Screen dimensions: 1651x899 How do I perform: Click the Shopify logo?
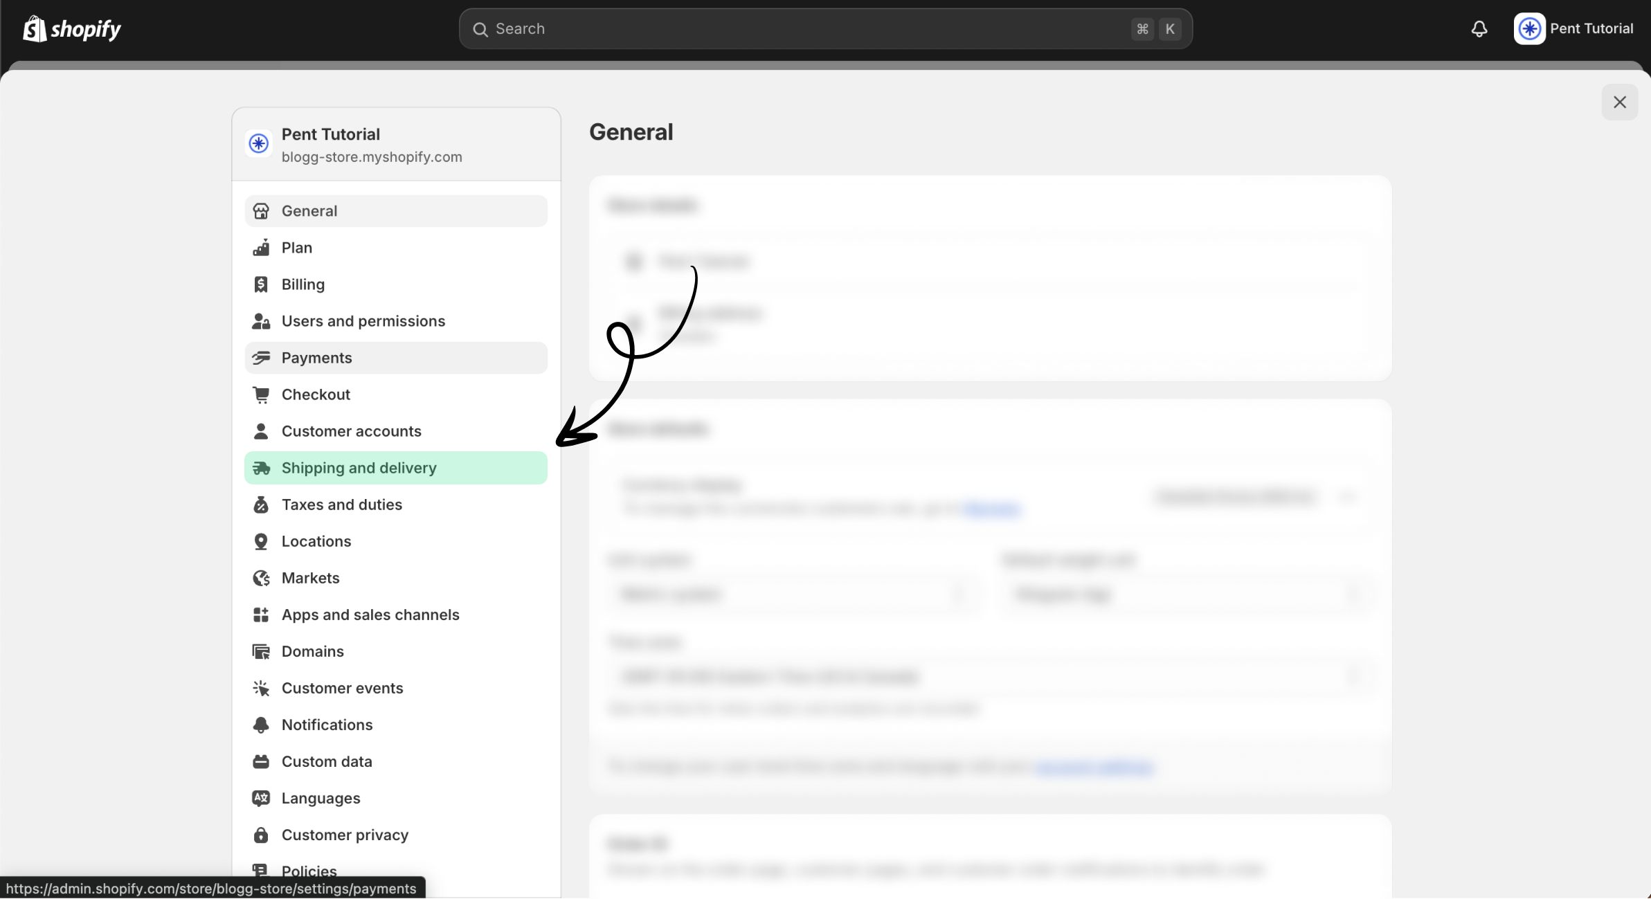coord(72,29)
